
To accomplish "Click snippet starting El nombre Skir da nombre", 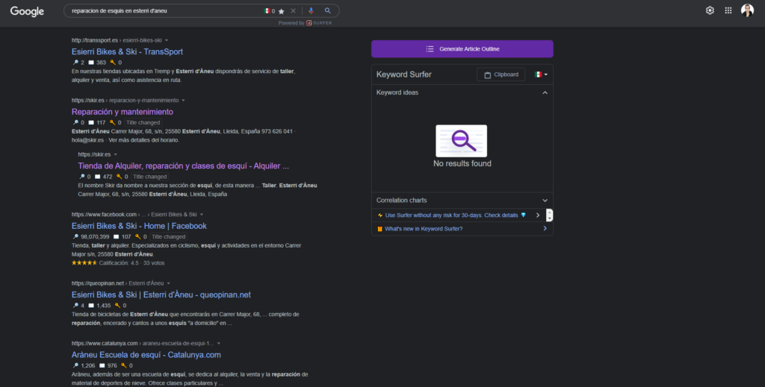I will coord(197,190).
